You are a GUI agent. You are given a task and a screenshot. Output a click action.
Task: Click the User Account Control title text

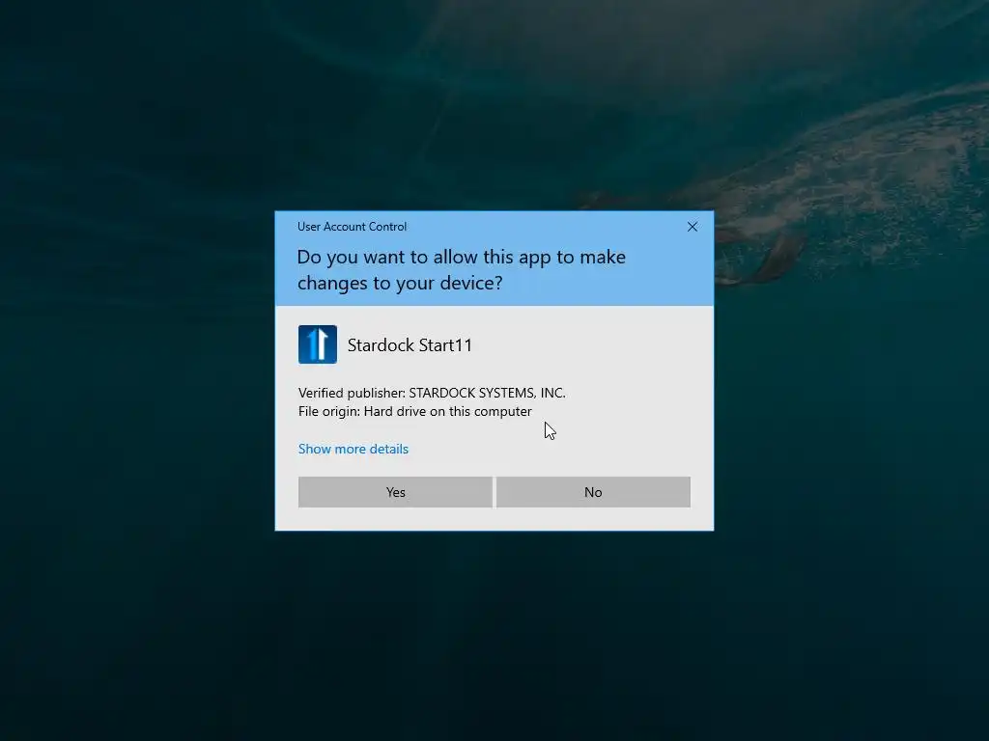point(352,227)
